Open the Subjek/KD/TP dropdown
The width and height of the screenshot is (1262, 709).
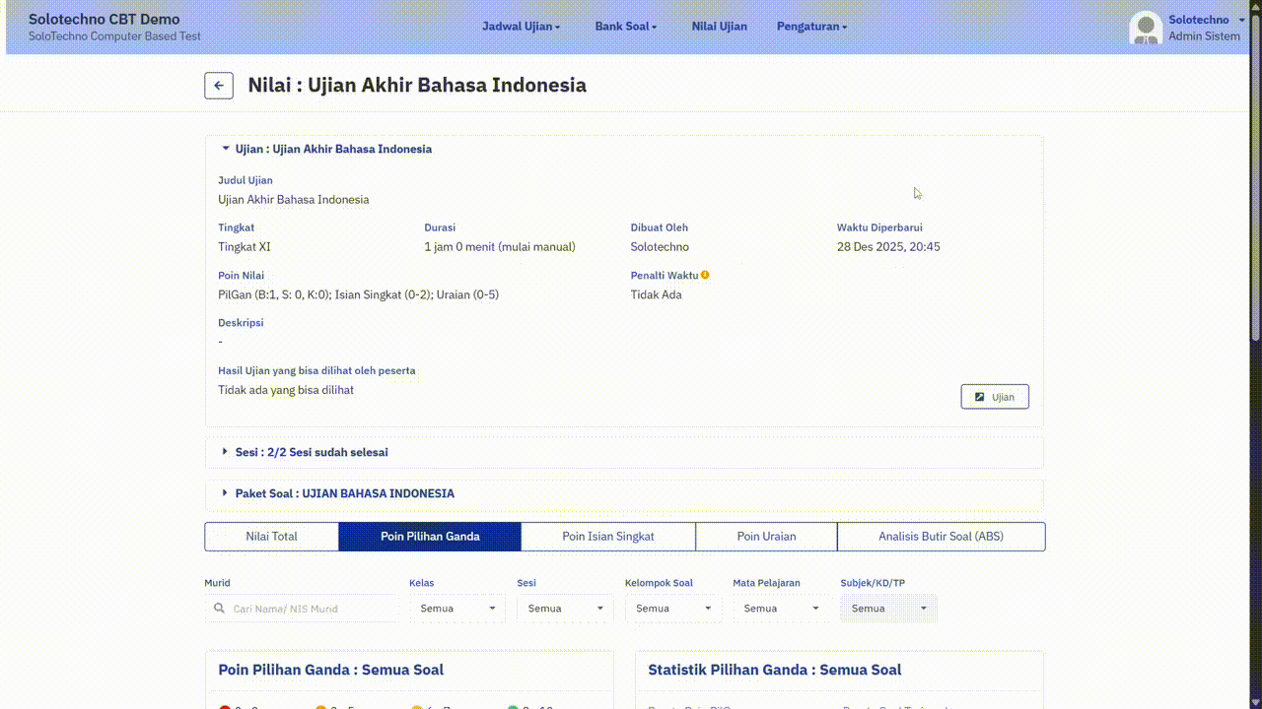[x=888, y=609]
